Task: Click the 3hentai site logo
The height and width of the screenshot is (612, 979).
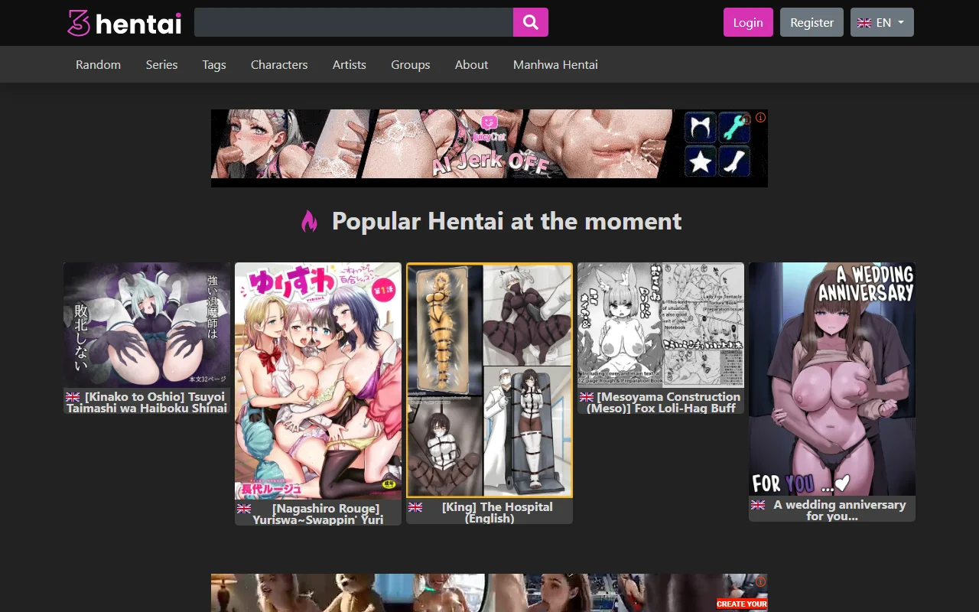Action: pos(123,23)
